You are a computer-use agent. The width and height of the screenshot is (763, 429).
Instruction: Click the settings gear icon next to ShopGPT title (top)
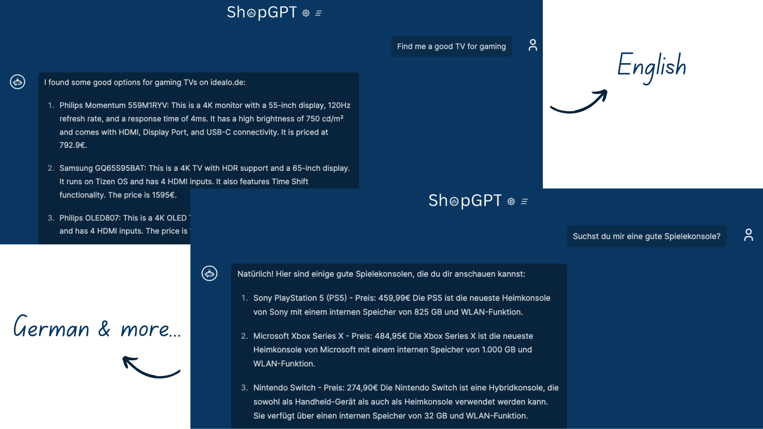306,12
